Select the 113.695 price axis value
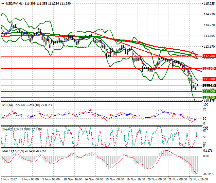The height and width of the screenshot is (183, 216). pos(209,36)
